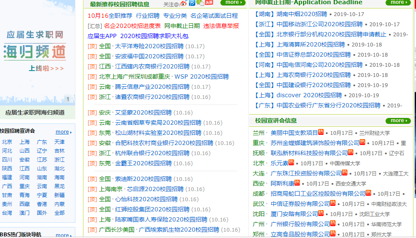The height and width of the screenshot is (238, 416).
Task: Open 江西赣内农商银行2020招聘 posting
Action: tap(152, 66)
